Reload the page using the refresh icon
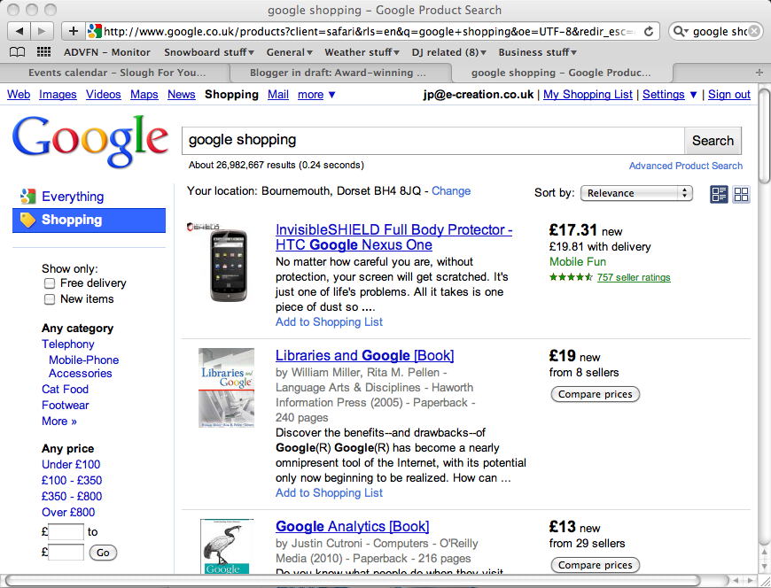The width and height of the screenshot is (771, 588). (649, 32)
